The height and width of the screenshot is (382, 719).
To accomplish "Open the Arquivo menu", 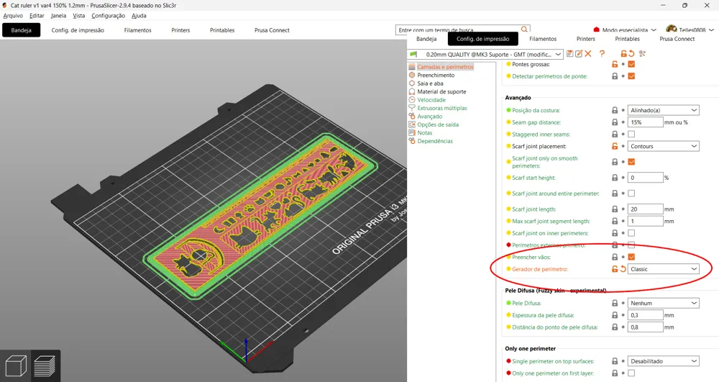I will [13, 16].
